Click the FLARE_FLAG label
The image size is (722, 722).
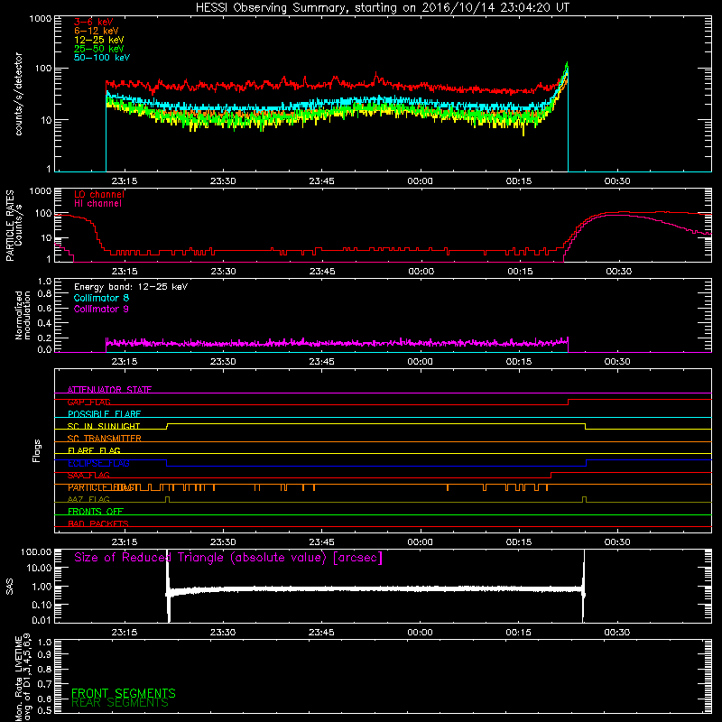[x=94, y=450]
